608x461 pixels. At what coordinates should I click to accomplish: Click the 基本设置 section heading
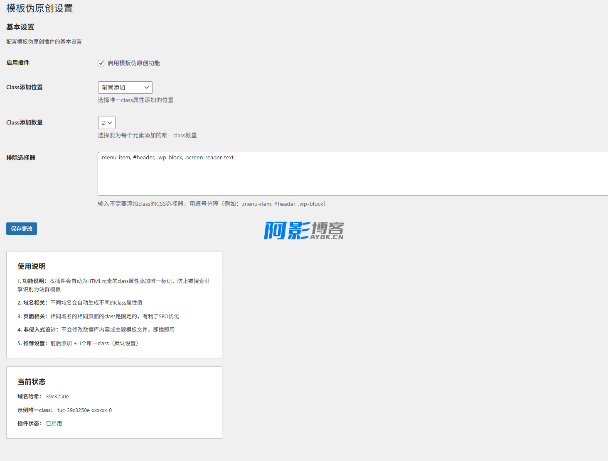pyautogui.click(x=20, y=27)
